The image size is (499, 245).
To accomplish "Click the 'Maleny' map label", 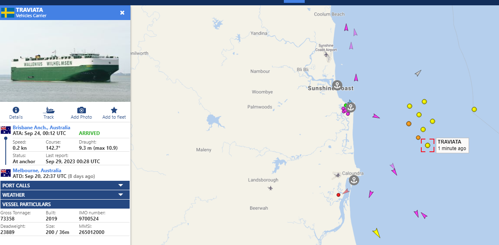I will click(204, 150).
